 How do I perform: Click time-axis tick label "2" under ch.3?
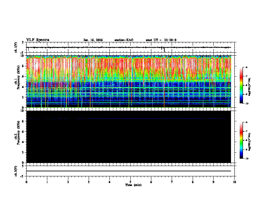[68, 182]
